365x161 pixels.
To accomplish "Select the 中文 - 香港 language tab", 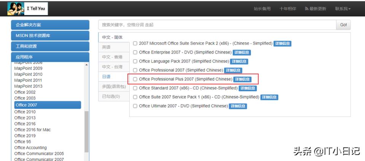I will [x=114, y=57].
